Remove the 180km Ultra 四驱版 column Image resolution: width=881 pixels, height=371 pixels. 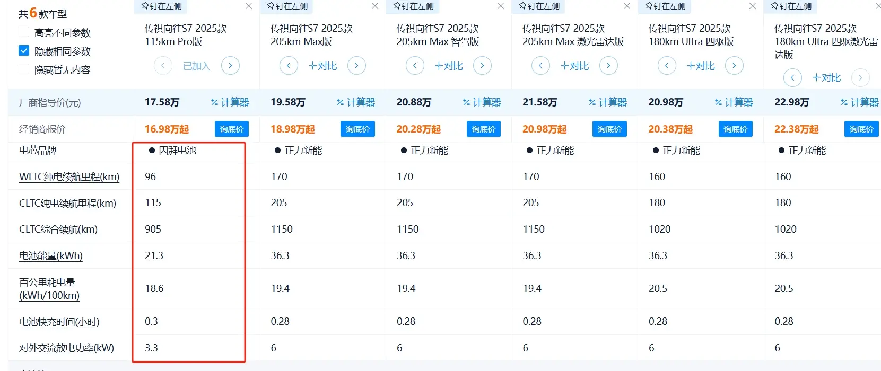pyautogui.click(x=753, y=6)
